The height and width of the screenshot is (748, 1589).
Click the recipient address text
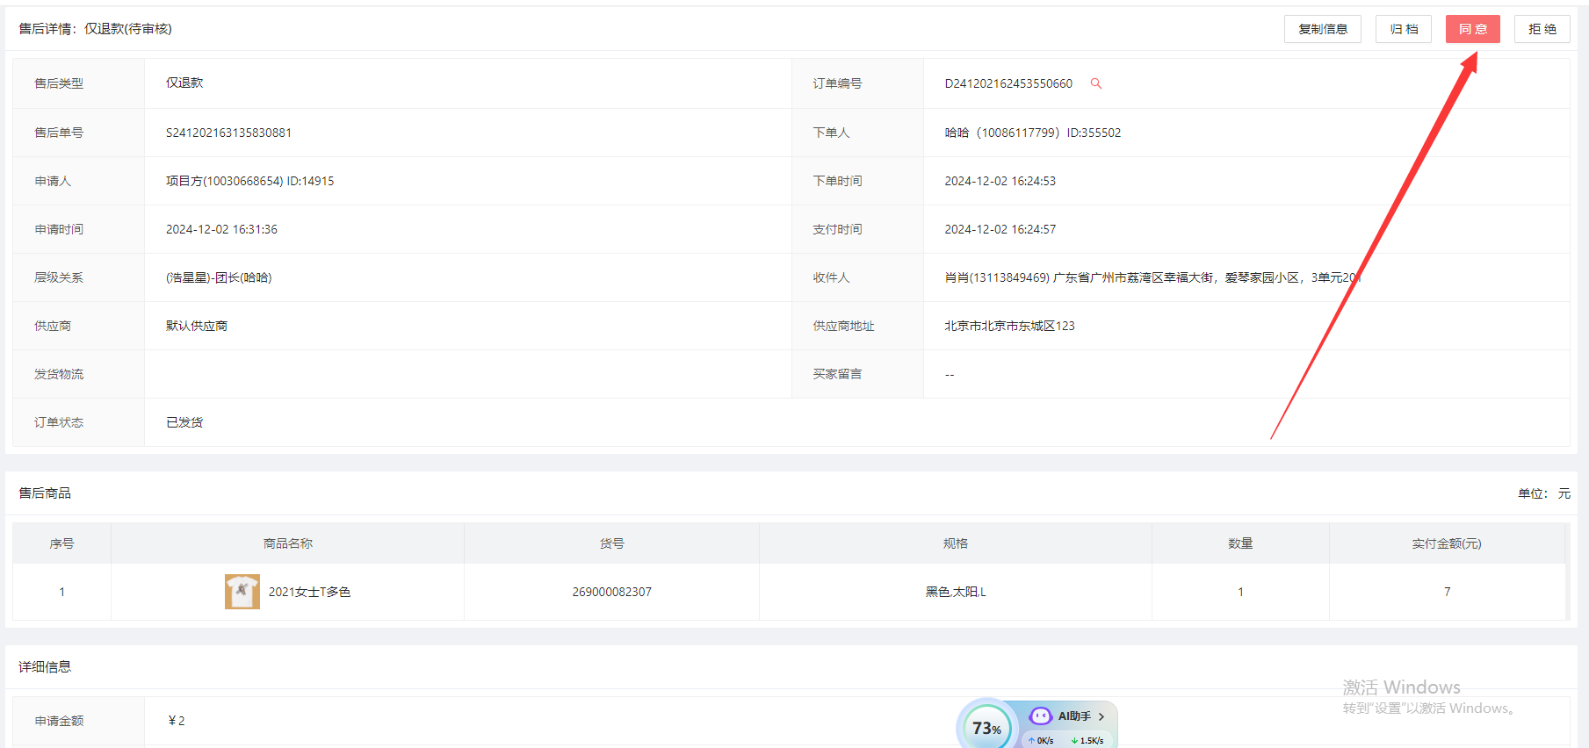1151,277
